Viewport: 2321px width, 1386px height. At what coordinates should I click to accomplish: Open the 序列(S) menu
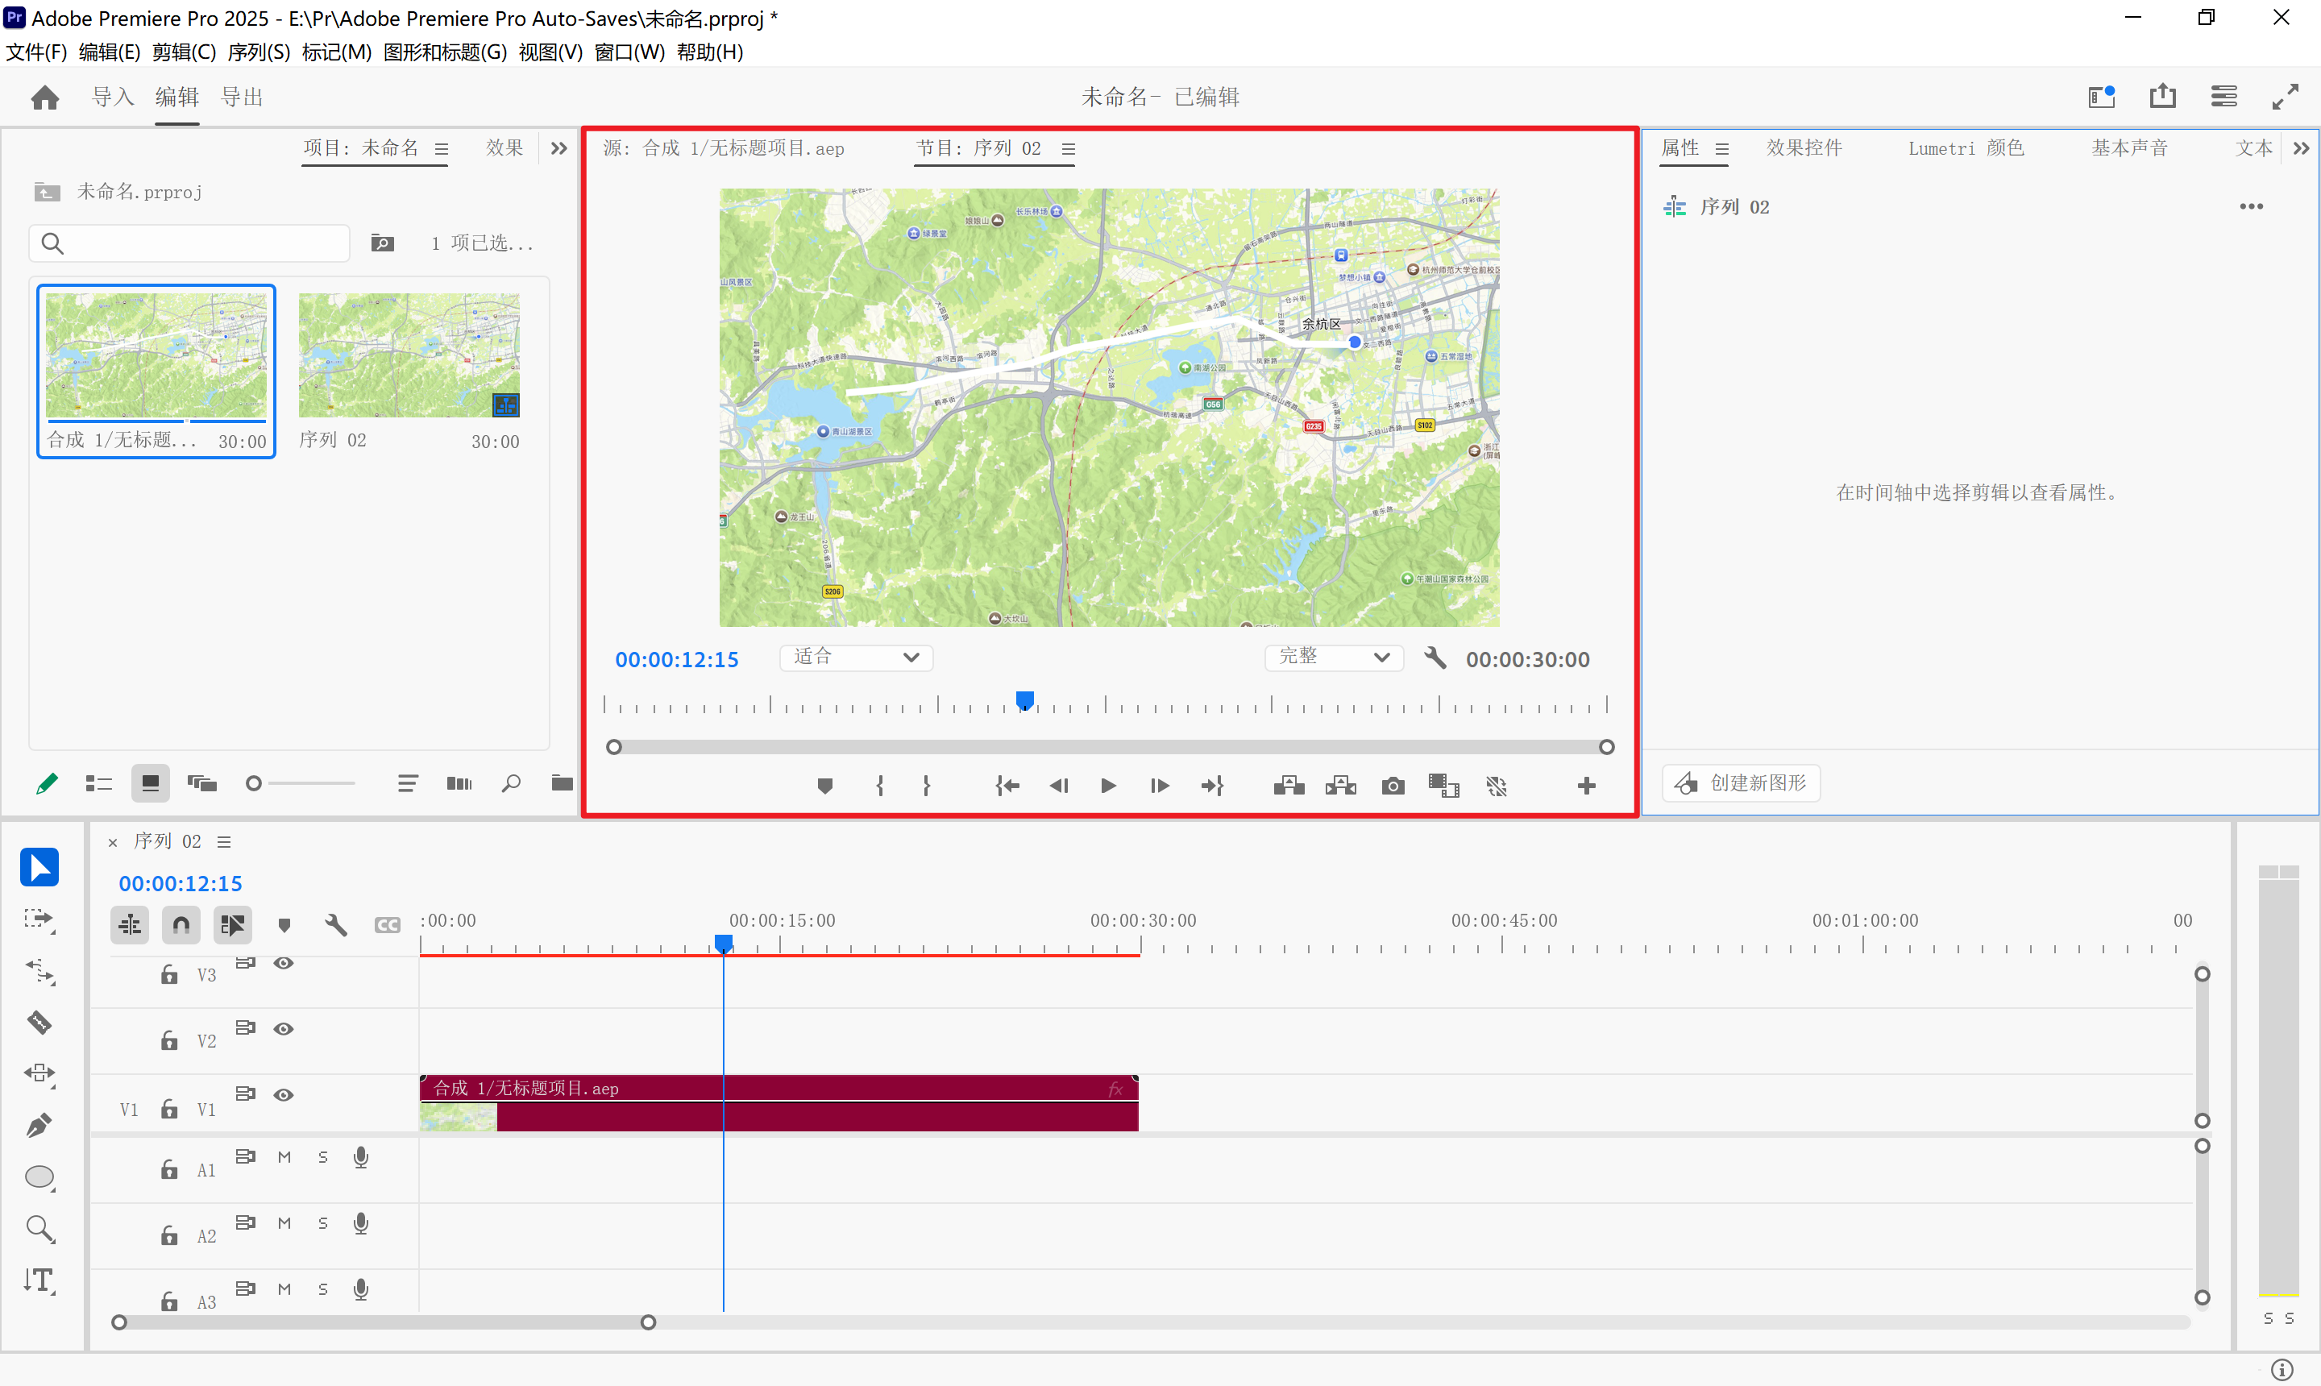258,52
